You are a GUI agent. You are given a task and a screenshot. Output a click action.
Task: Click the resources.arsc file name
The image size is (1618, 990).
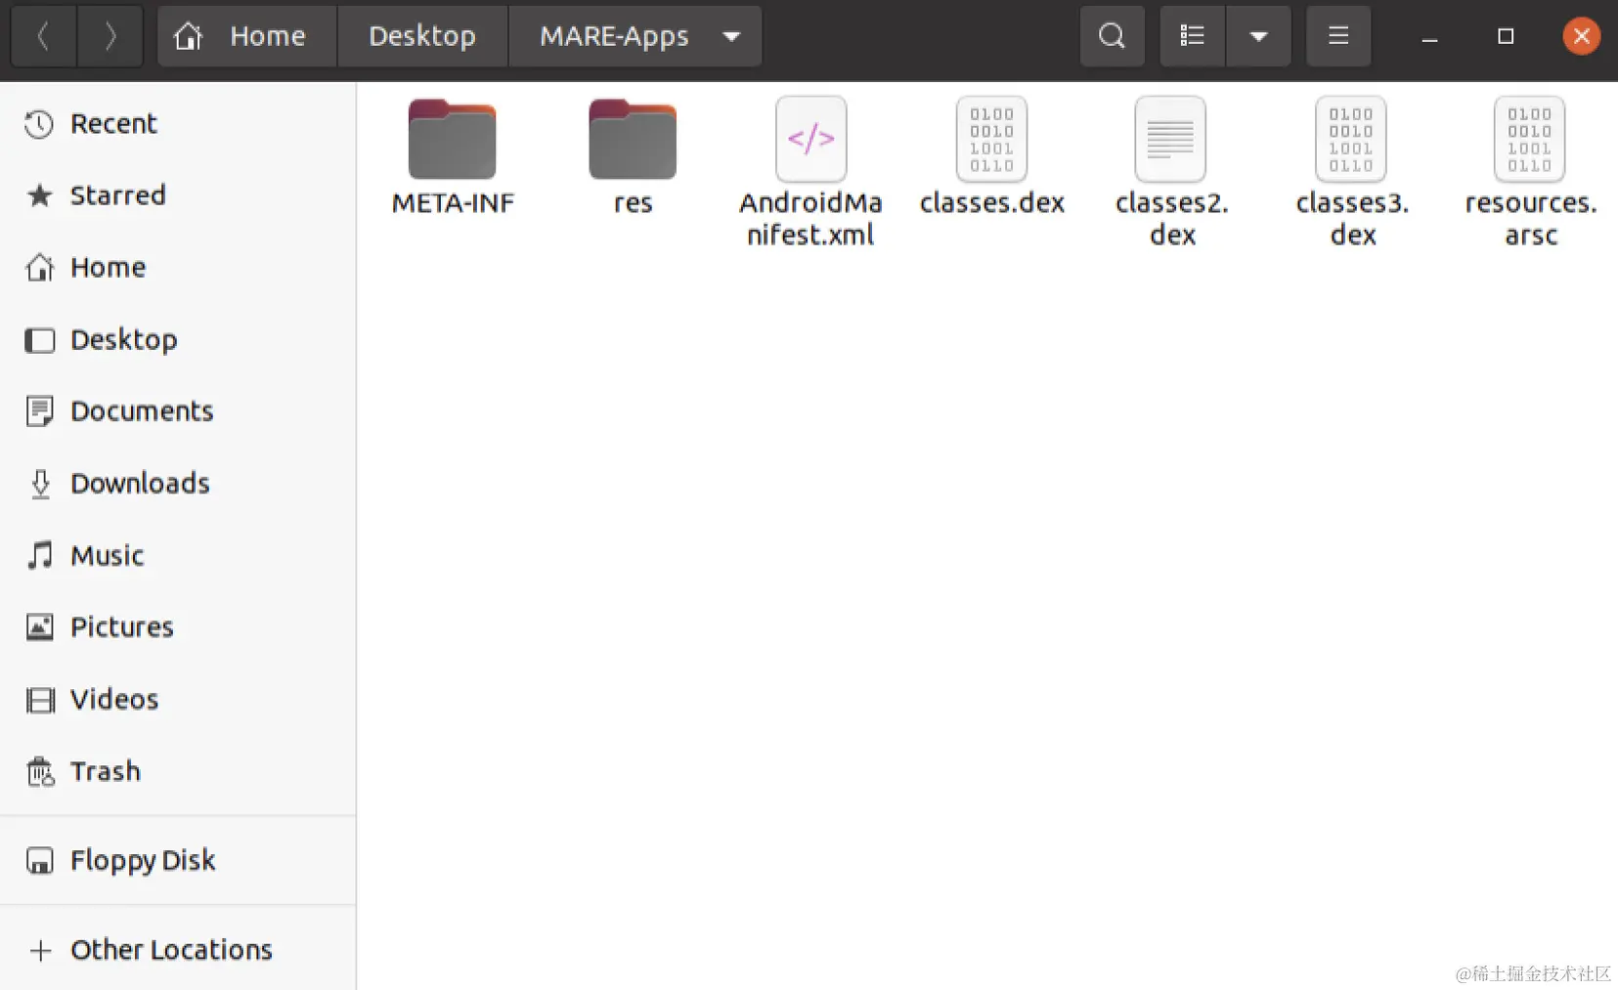(1531, 219)
